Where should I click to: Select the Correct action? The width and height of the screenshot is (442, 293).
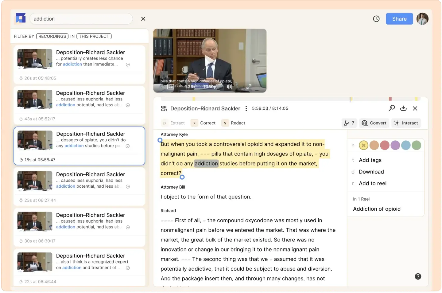[203, 123]
